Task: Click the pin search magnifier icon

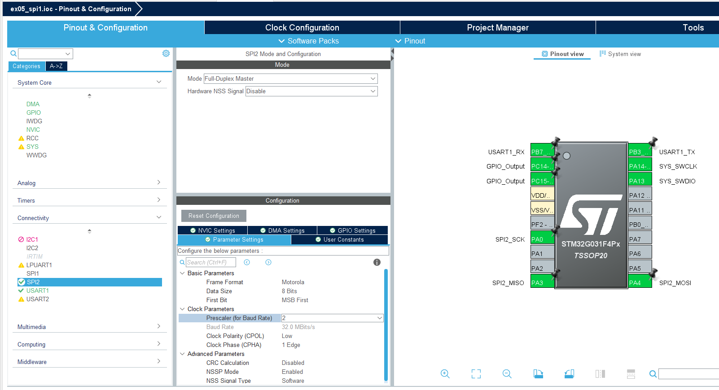Action: (653, 374)
